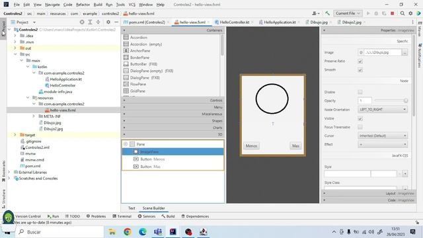Open Chrome from the Windows taskbar
The image size is (423, 238).
tap(128, 232)
